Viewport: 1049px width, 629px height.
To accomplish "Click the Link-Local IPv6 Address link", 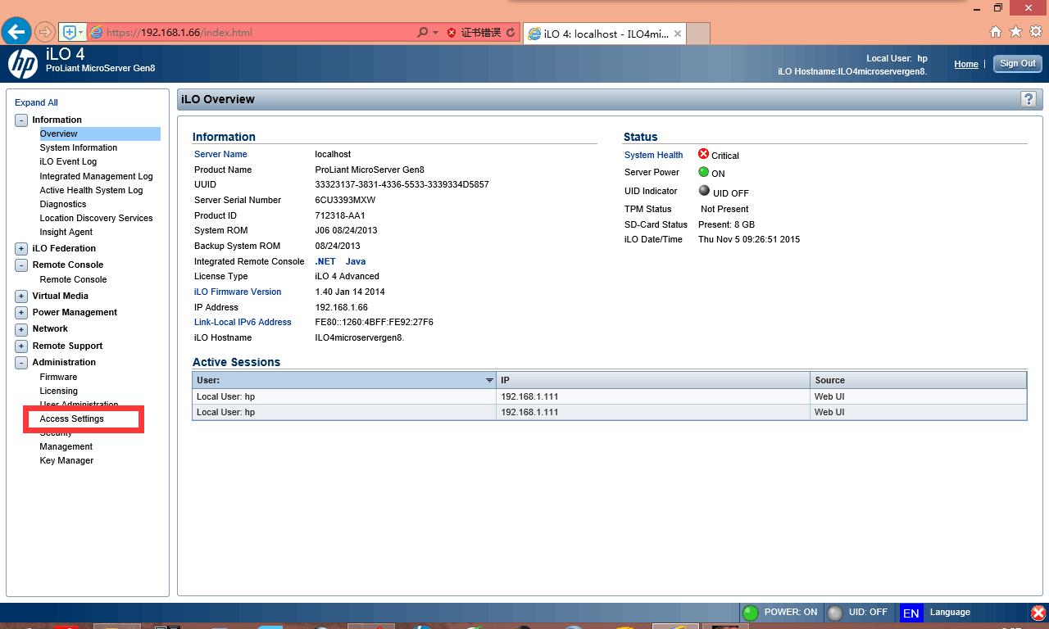I will tap(243, 322).
